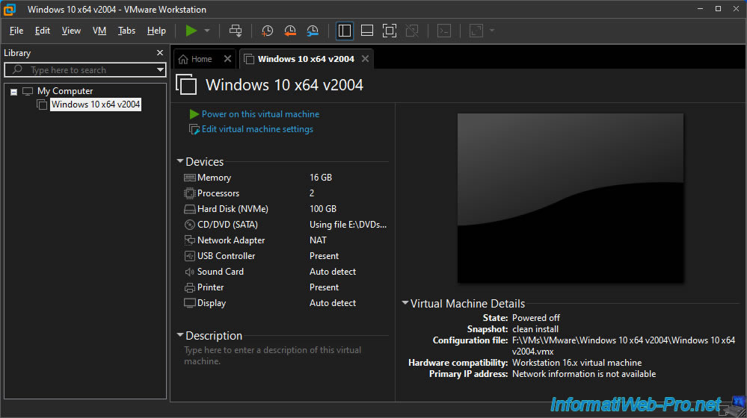
Task: Open the Memory device entry
Action: click(x=214, y=178)
